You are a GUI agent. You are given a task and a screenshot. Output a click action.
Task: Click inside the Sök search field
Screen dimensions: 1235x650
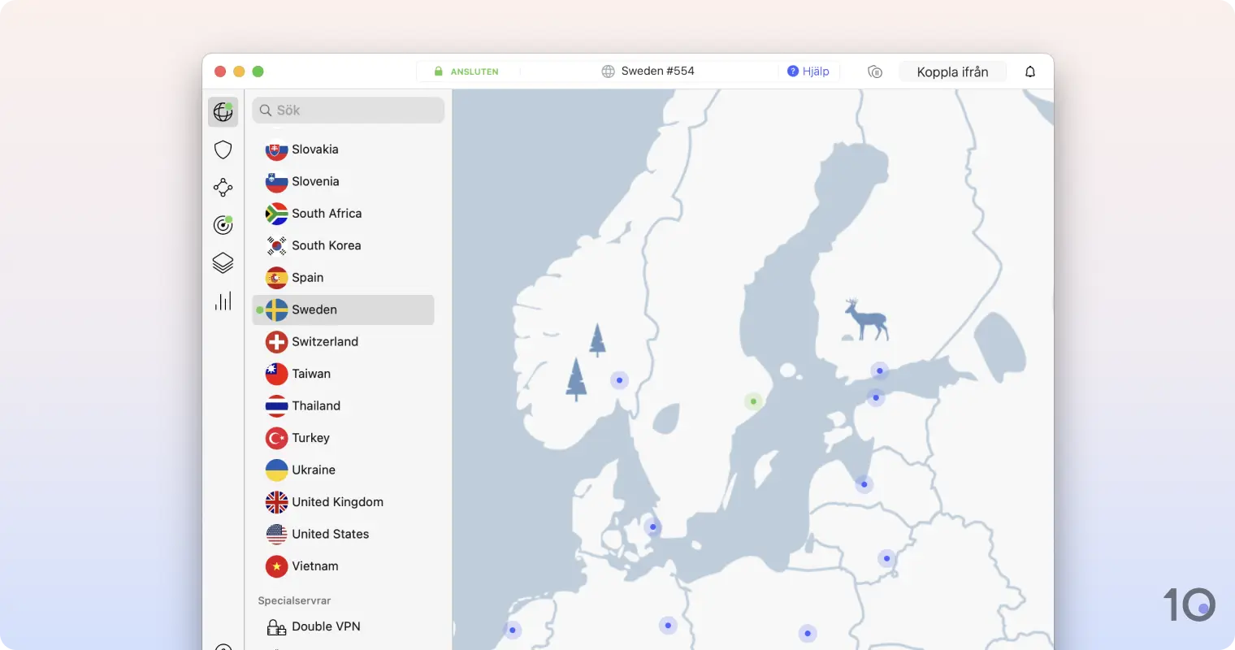348,110
